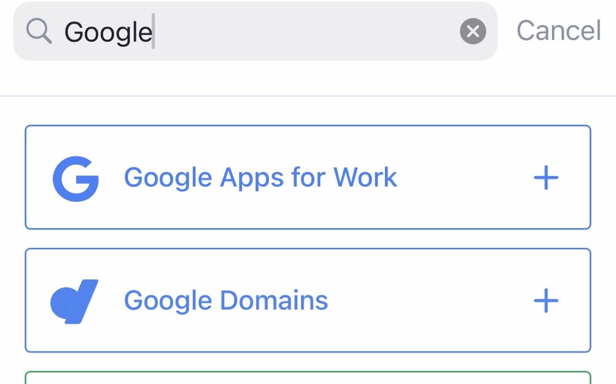Clear the search text with the X icon
616x384 pixels.
[x=472, y=31]
